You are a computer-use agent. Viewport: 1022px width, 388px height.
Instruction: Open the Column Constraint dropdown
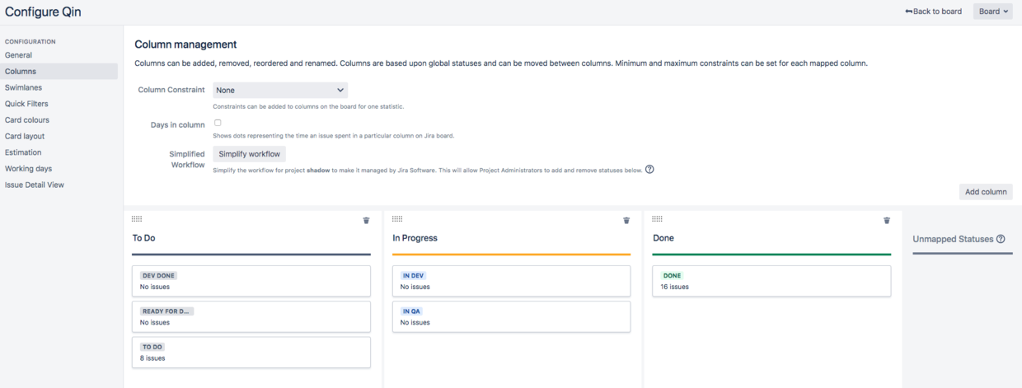point(280,90)
